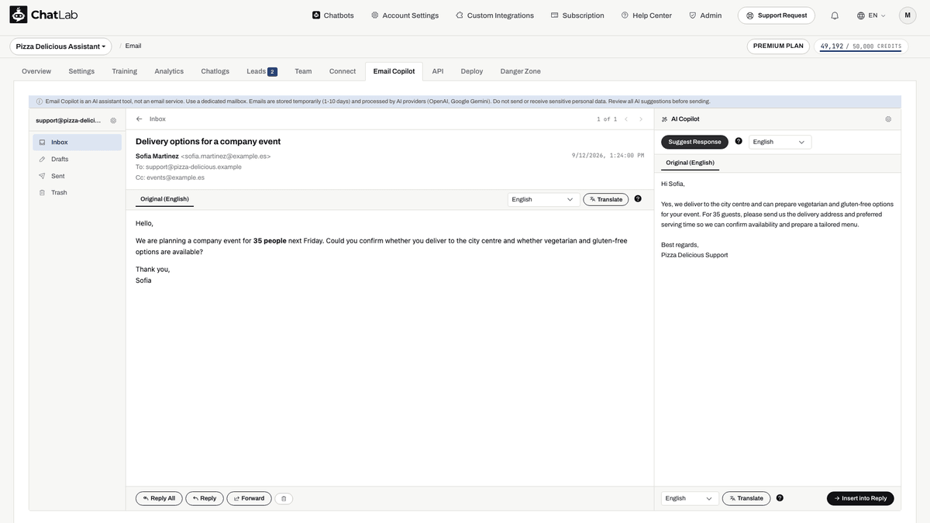
Task: Open email translation language English dropdown
Action: tap(543, 199)
